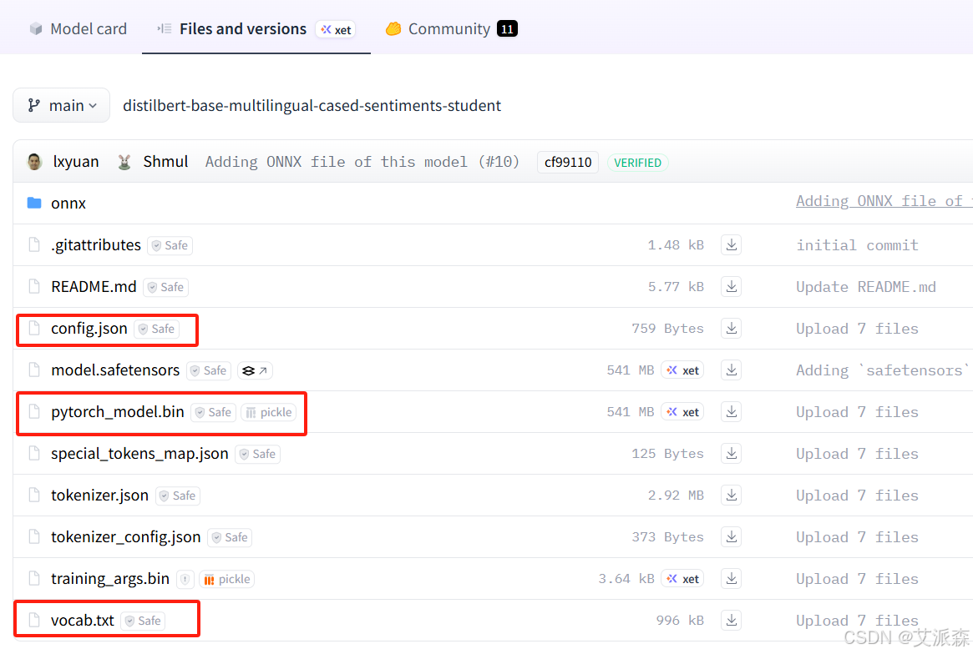This screenshot has height=654, width=973.
Task: Open the cf99110 commit hash
Action: (x=567, y=162)
